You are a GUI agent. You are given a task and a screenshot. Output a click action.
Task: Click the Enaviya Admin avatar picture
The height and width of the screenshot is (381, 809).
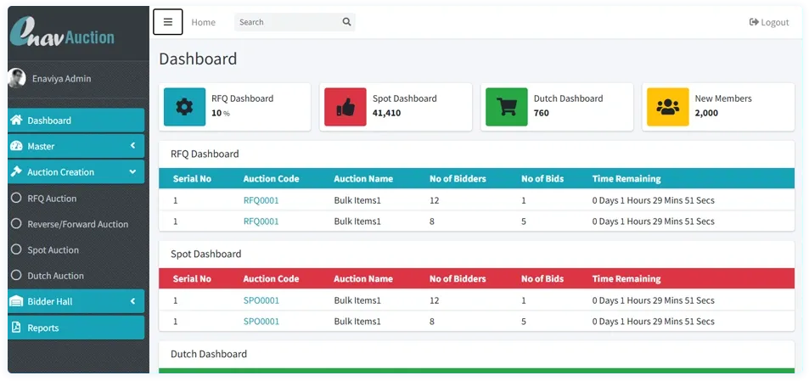pos(17,78)
